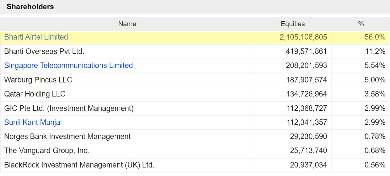Select Bharti Overseas Pvt Ltd. name
The height and width of the screenshot is (176, 390).
click(x=44, y=51)
